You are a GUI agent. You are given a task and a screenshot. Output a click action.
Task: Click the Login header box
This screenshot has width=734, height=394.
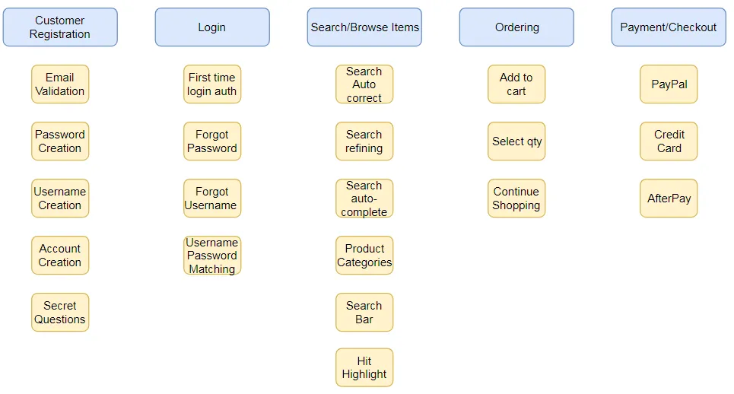212,27
